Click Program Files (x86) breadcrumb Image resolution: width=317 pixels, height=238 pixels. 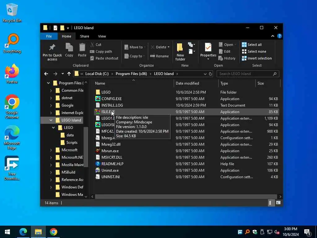tap(131, 74)
